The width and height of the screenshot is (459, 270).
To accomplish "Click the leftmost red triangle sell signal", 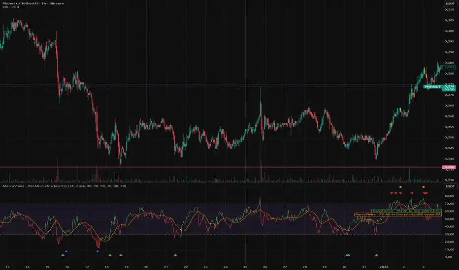I will pyautogui.click(x=391, y=193).
